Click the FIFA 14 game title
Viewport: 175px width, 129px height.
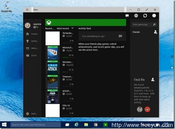[66, 106]
